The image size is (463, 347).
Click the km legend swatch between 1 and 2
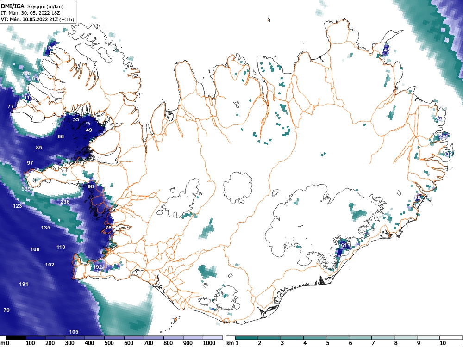pyautogui.click(x=247, y=338)
